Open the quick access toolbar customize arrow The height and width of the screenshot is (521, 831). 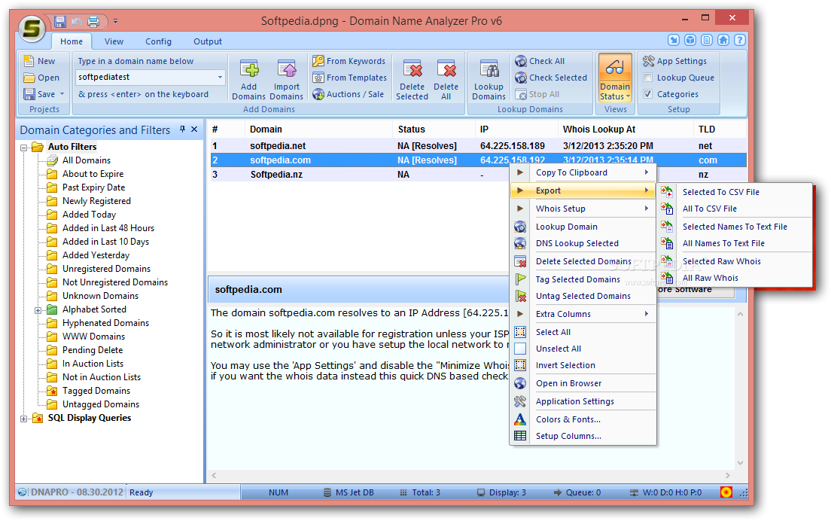pos(115,22)
